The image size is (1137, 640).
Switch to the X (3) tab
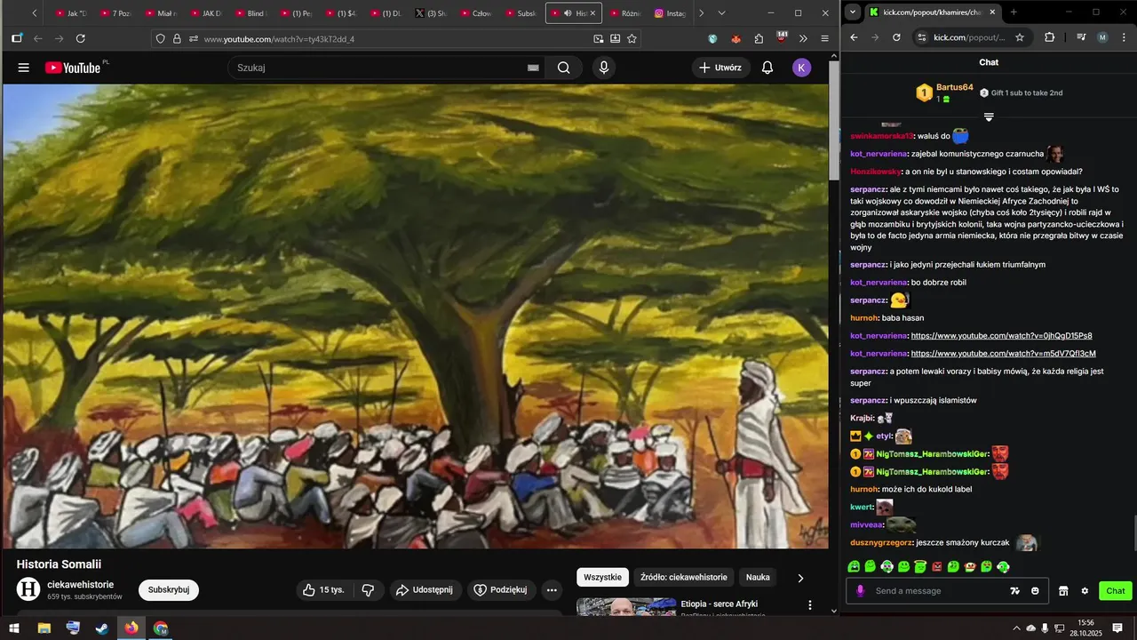click(x=431, y=13)
